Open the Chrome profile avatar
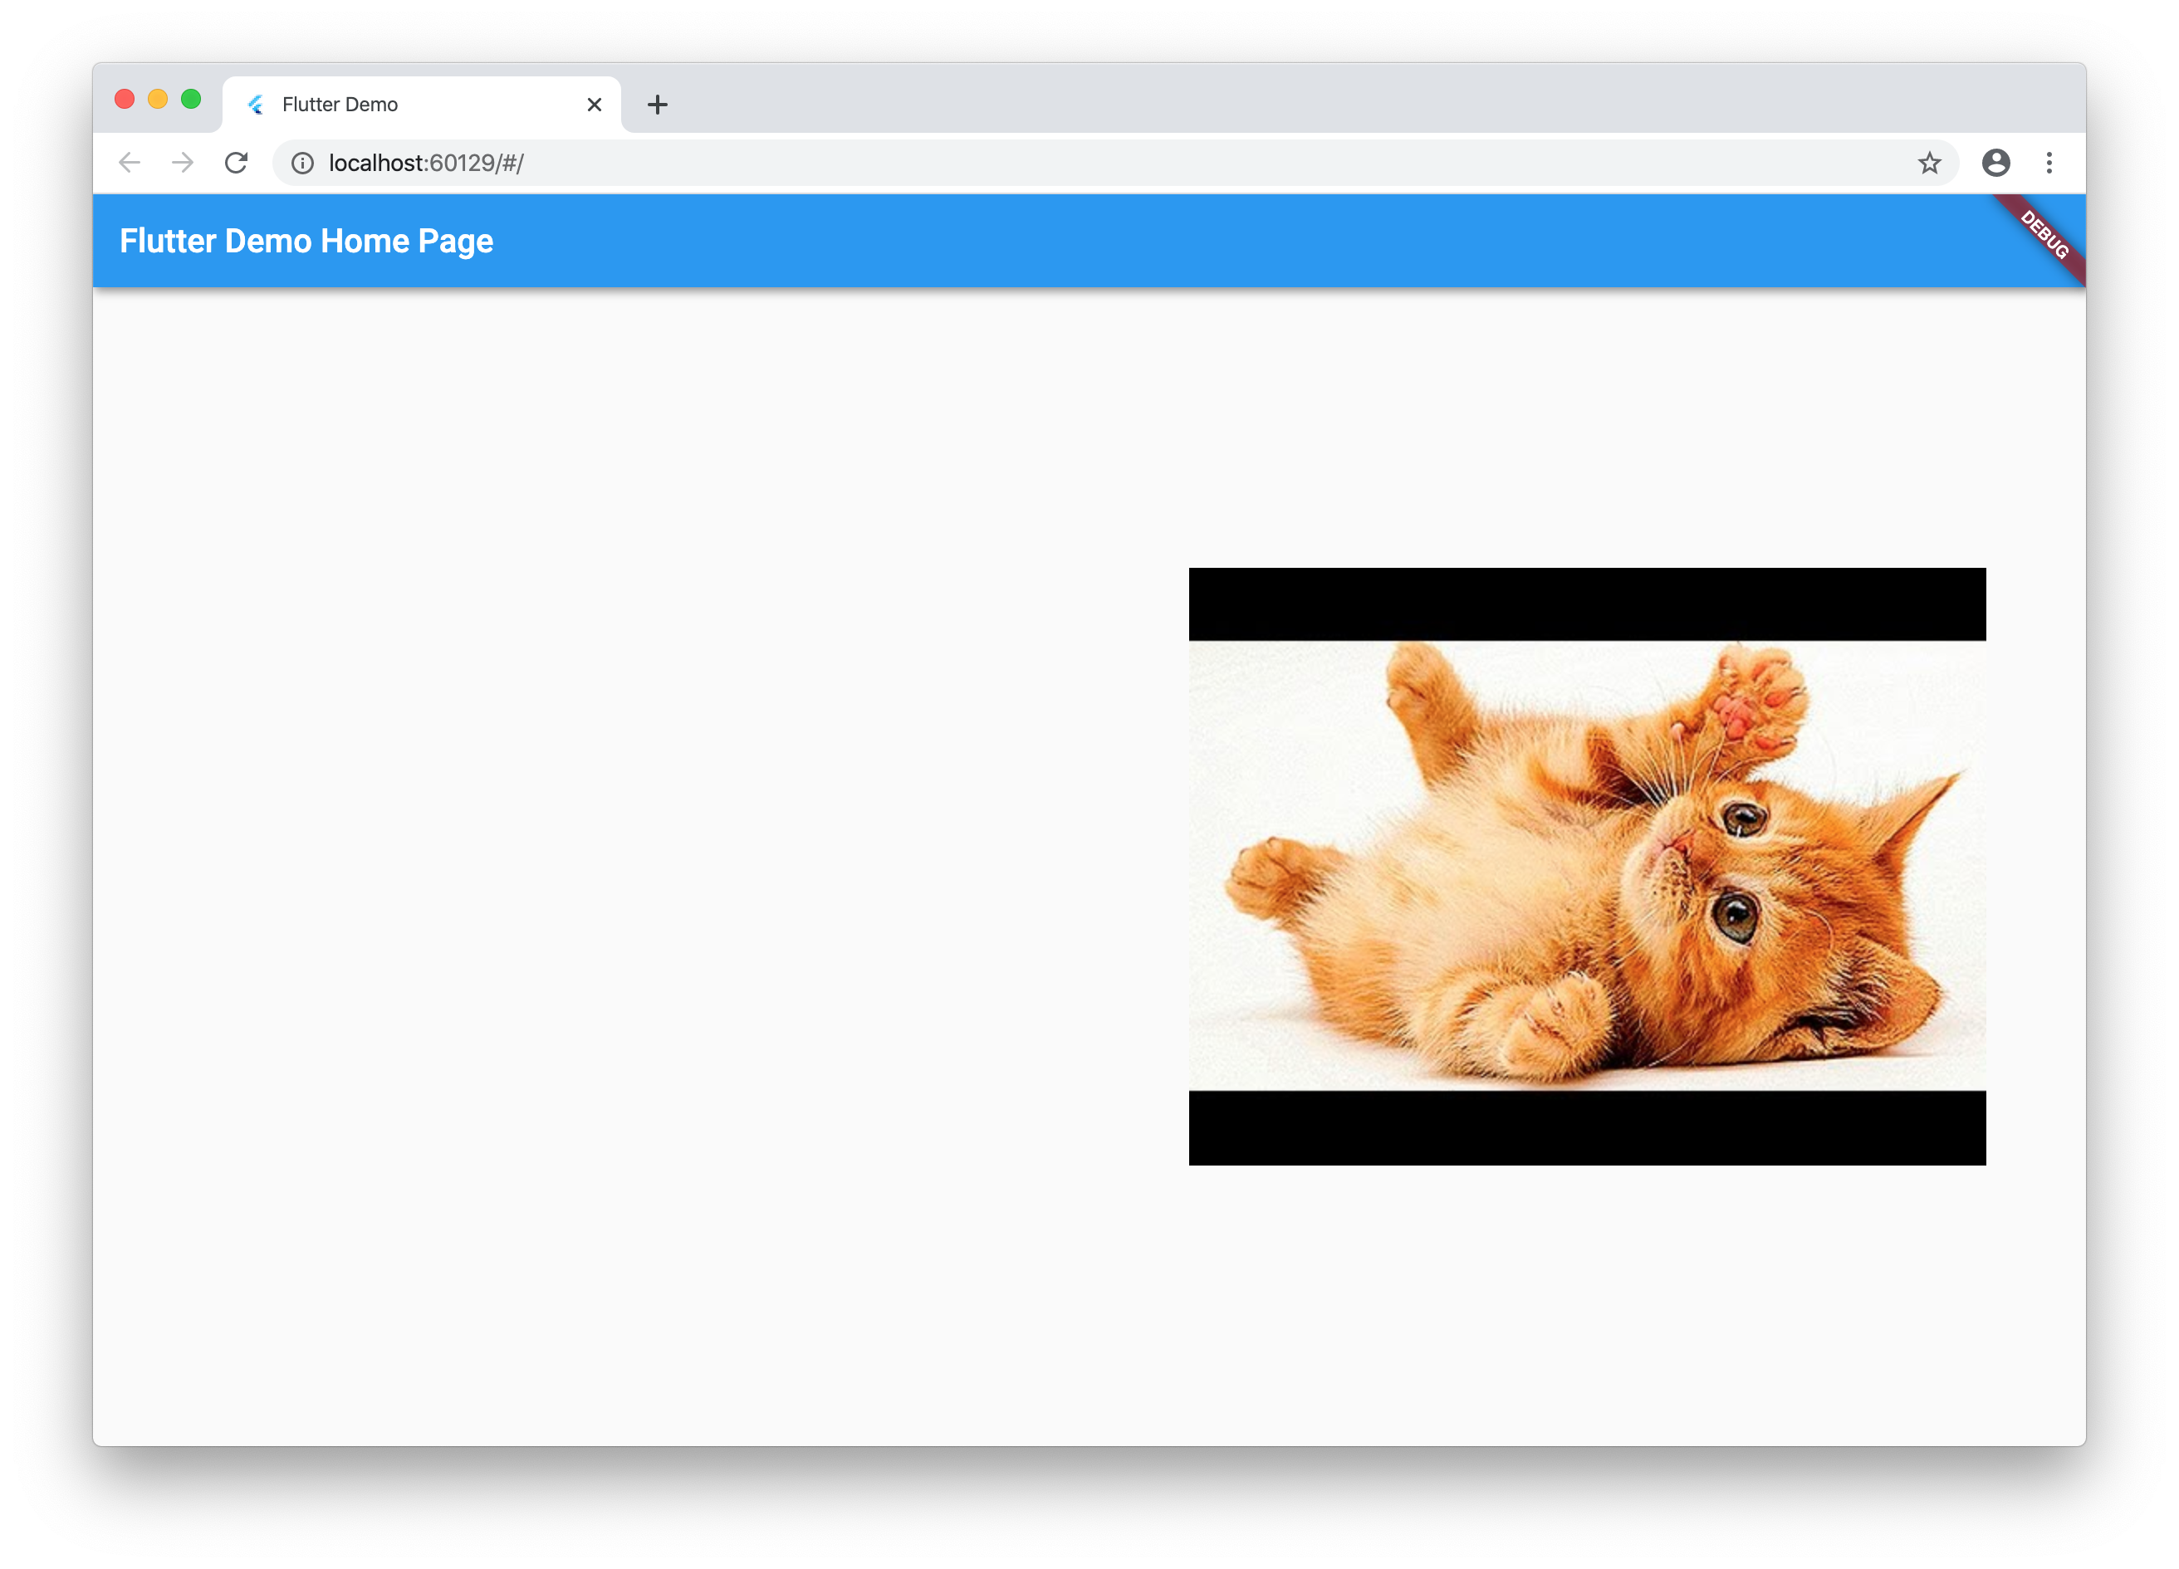 pos(1995,164)
